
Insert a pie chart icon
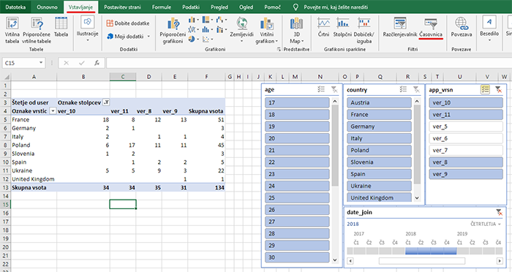coord(192,39)
